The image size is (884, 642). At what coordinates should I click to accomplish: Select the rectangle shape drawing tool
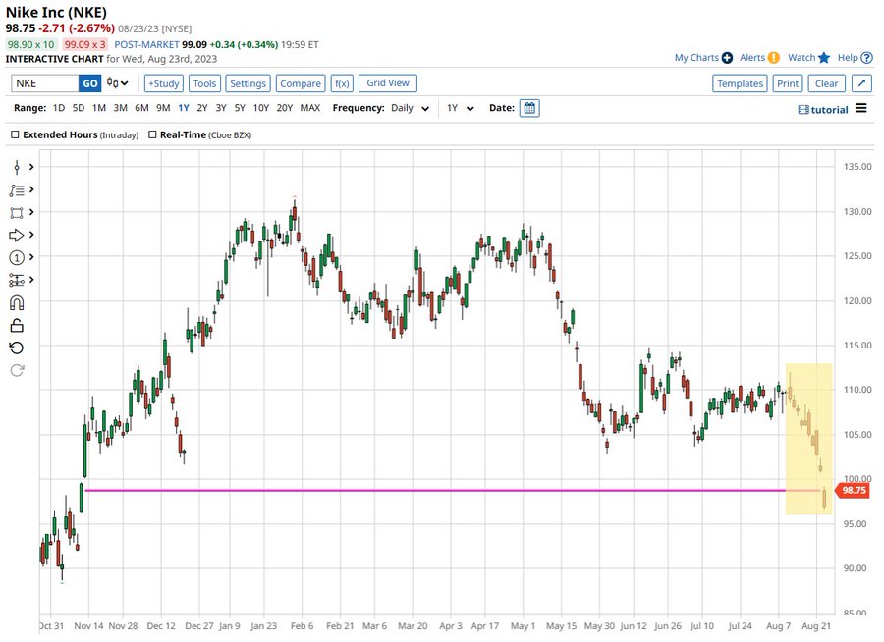click(x=17, y=212)
